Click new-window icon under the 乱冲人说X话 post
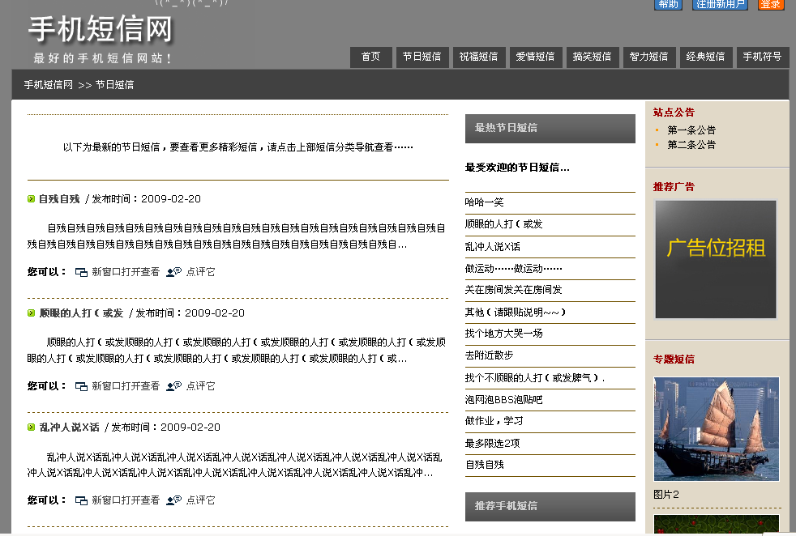796x536 pixels. point(81,500)
